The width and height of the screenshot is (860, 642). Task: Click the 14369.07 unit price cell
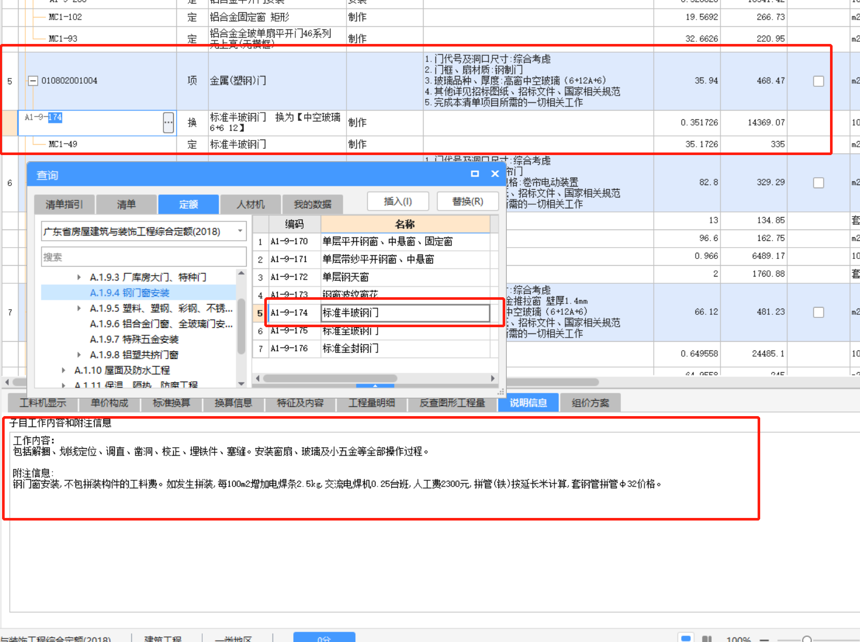click(x=753, y=123)
